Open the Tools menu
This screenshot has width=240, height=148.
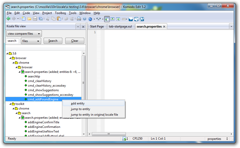[73, 13]
